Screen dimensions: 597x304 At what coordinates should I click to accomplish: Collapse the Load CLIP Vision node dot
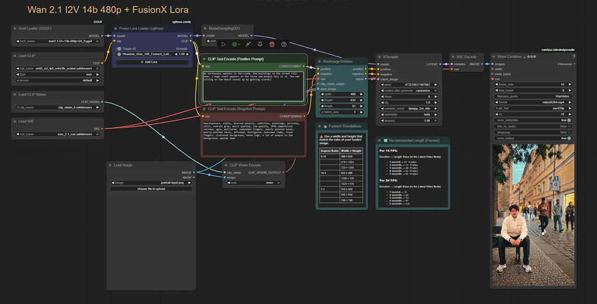tap(15, 95)
